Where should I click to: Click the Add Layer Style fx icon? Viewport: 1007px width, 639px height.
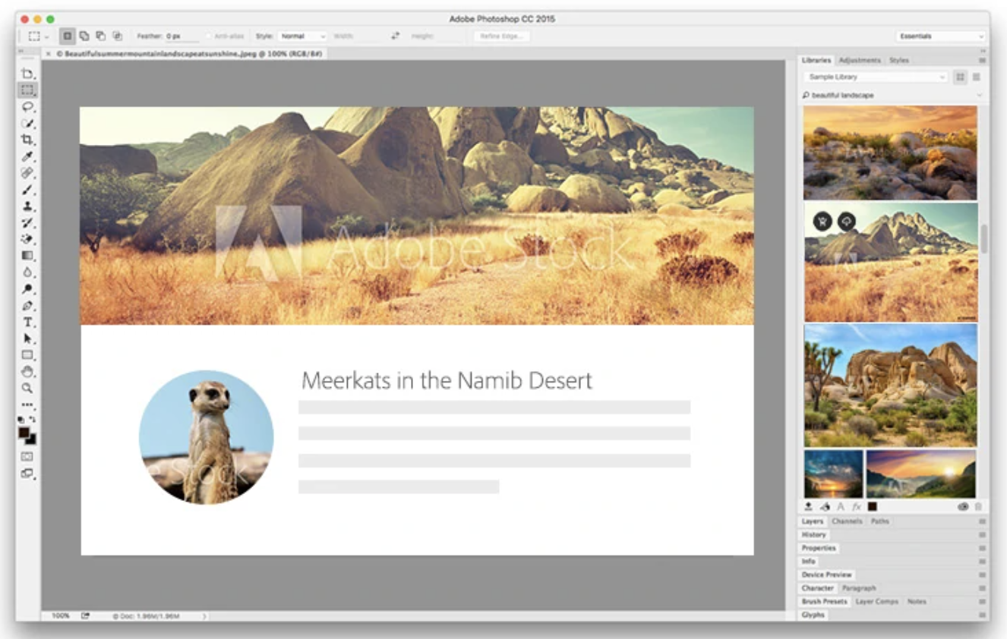(857, 506)
